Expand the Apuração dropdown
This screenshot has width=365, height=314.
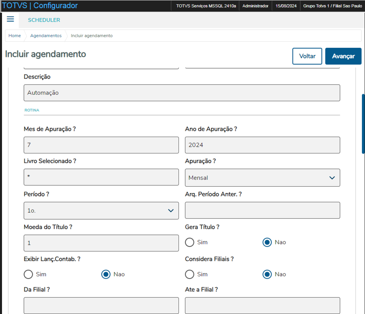262,178
